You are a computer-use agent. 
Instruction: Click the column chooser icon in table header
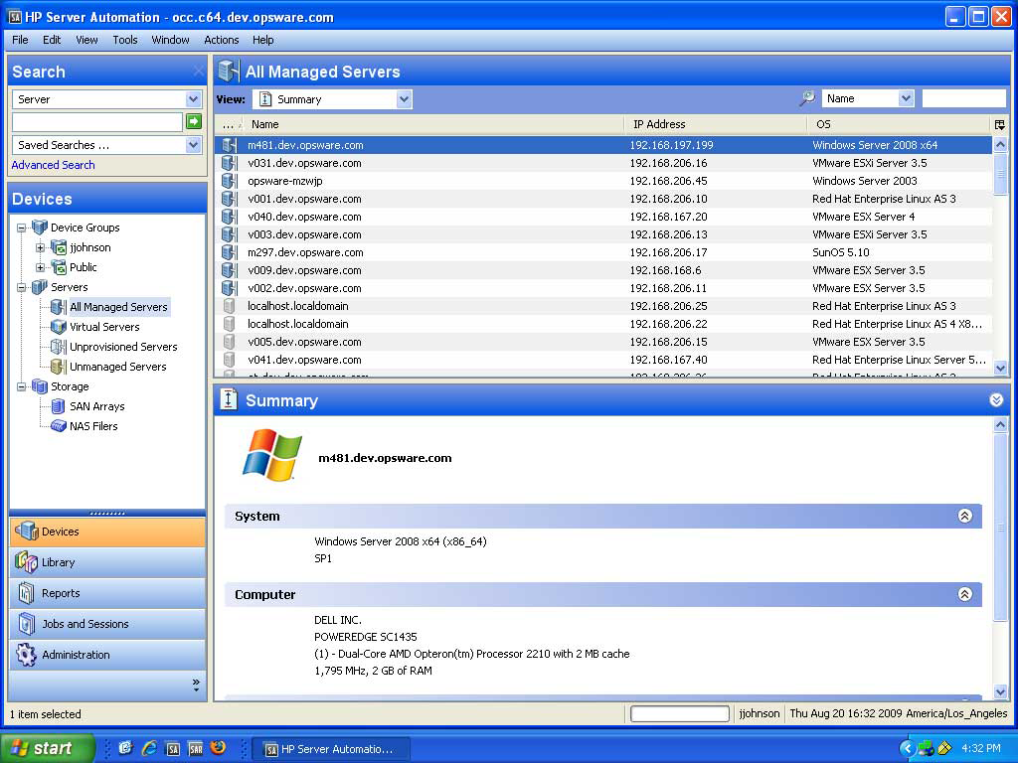coord(999,124)
